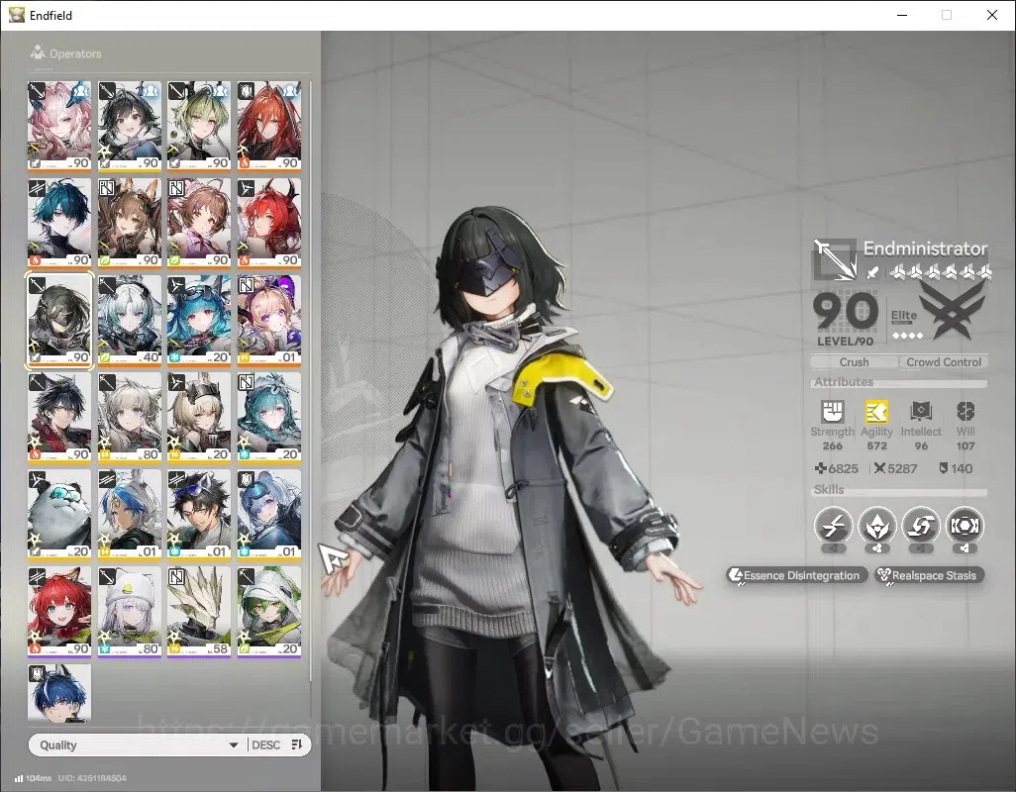The image size is (1016, 792).
Task: Open the first skill with lightning slash icon
Action: 833,526
